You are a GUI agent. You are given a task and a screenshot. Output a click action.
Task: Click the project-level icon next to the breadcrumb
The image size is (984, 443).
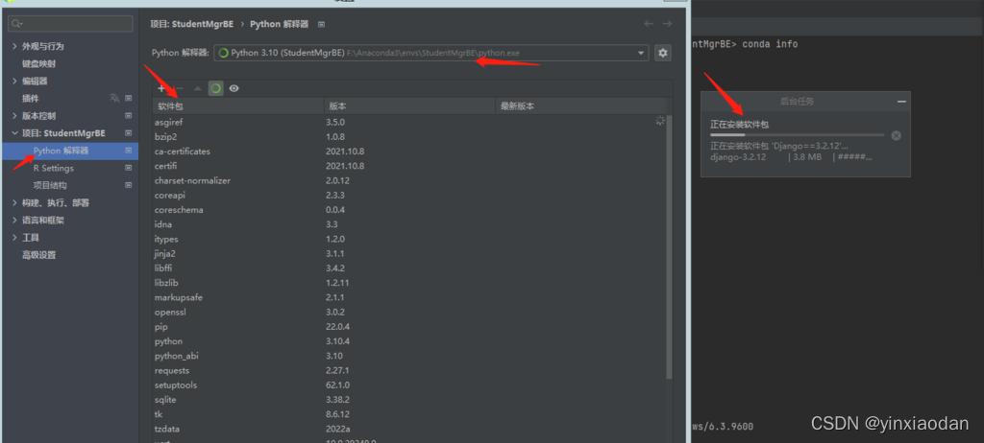pos(321,24)
